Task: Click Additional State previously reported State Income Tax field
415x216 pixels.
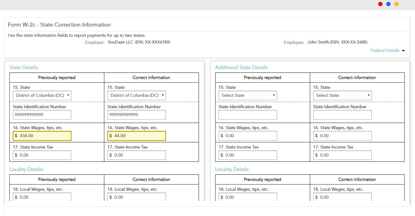Action: coord(248,155)
